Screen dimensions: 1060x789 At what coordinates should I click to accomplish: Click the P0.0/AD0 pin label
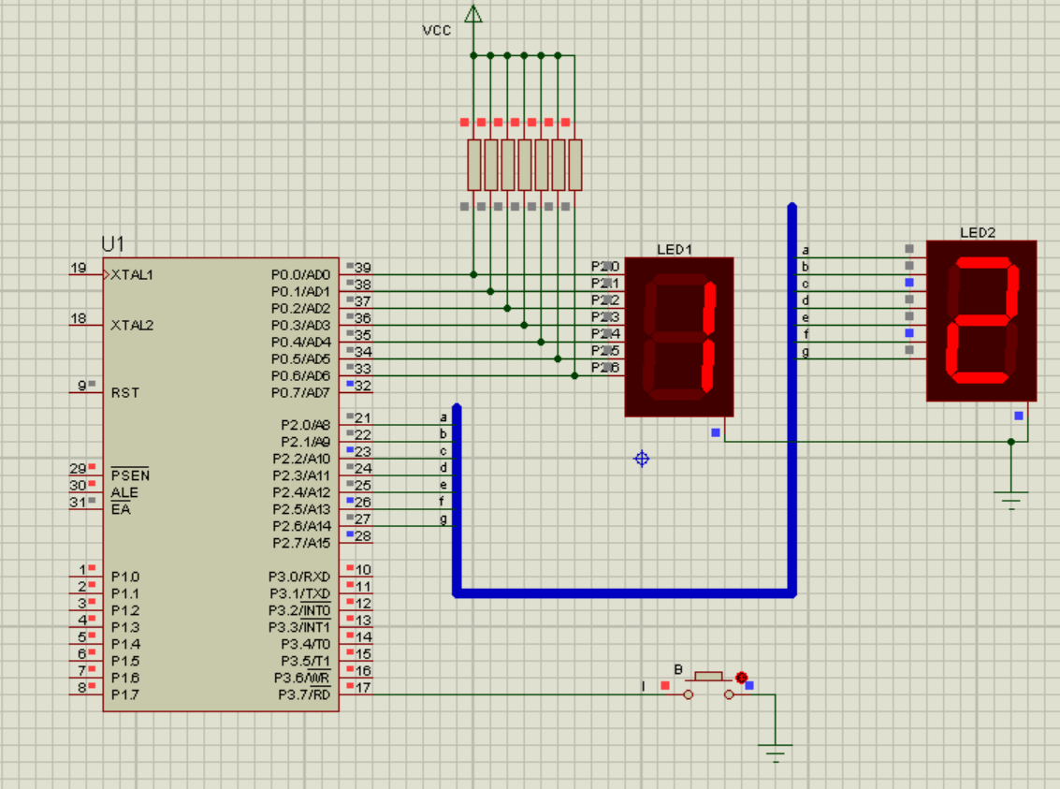point(300,274)
